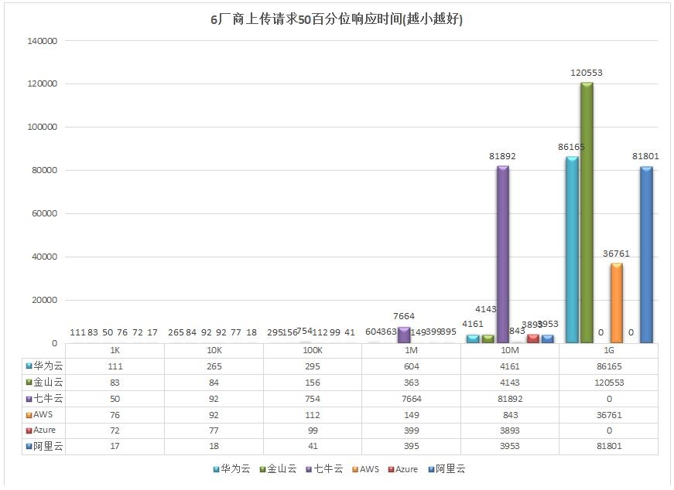Click the 阿里云 row label in data table
Image resolution: width=674 pixels, height=490 pixels.
coord(46,446)
